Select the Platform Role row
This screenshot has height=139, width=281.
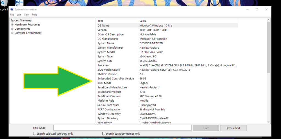(x=167, y=101)
